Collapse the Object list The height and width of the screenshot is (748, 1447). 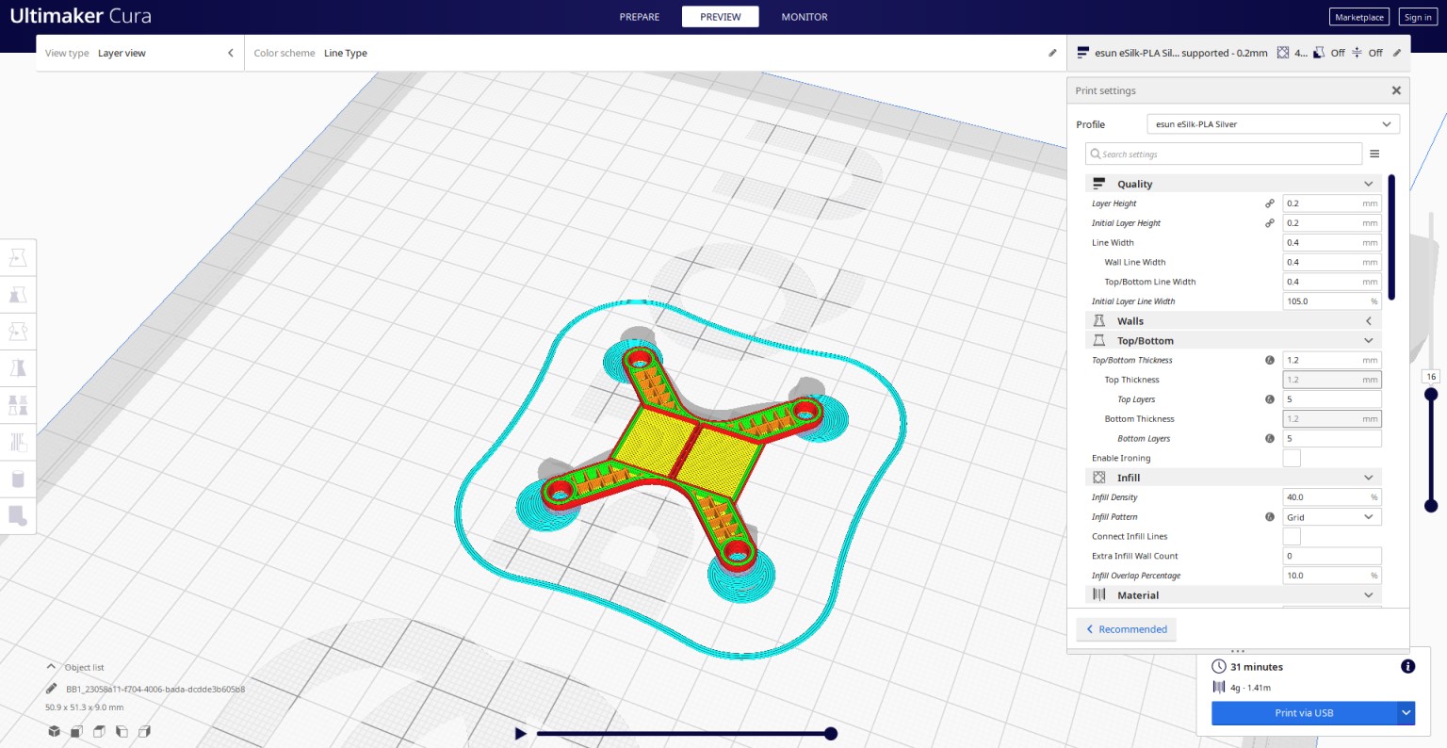(x=51, y=666)
